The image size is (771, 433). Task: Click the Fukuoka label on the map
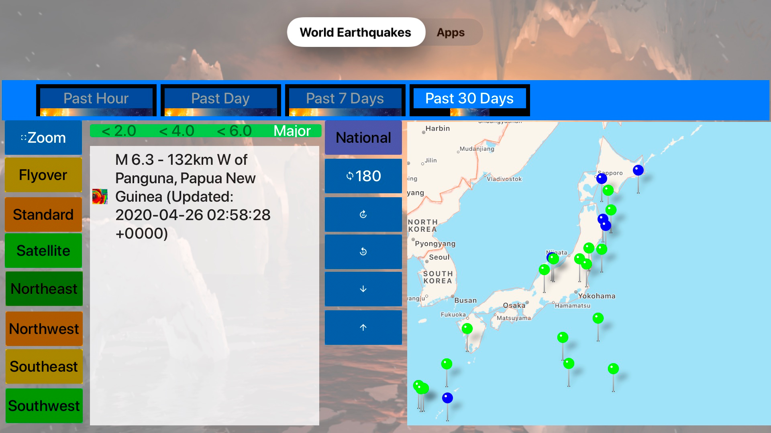pos(453,315)
